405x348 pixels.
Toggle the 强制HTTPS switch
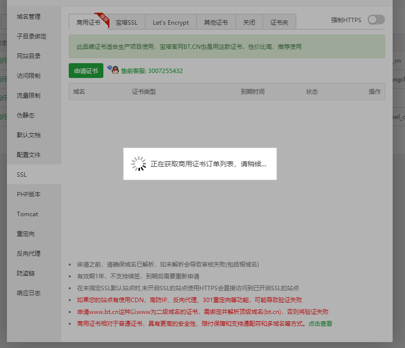pos(376,20)
